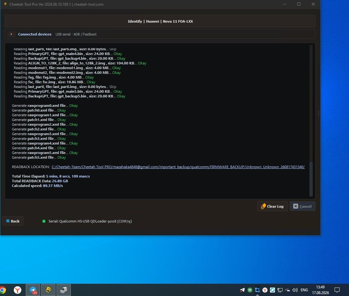Click the blue sync tray icon
349x296 pixels.
point(272,290)
